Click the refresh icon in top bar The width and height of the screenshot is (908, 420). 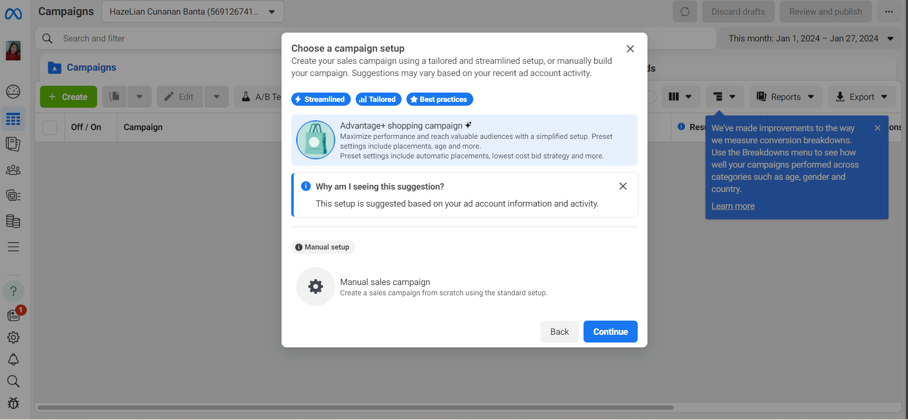[x=685, y=12]
